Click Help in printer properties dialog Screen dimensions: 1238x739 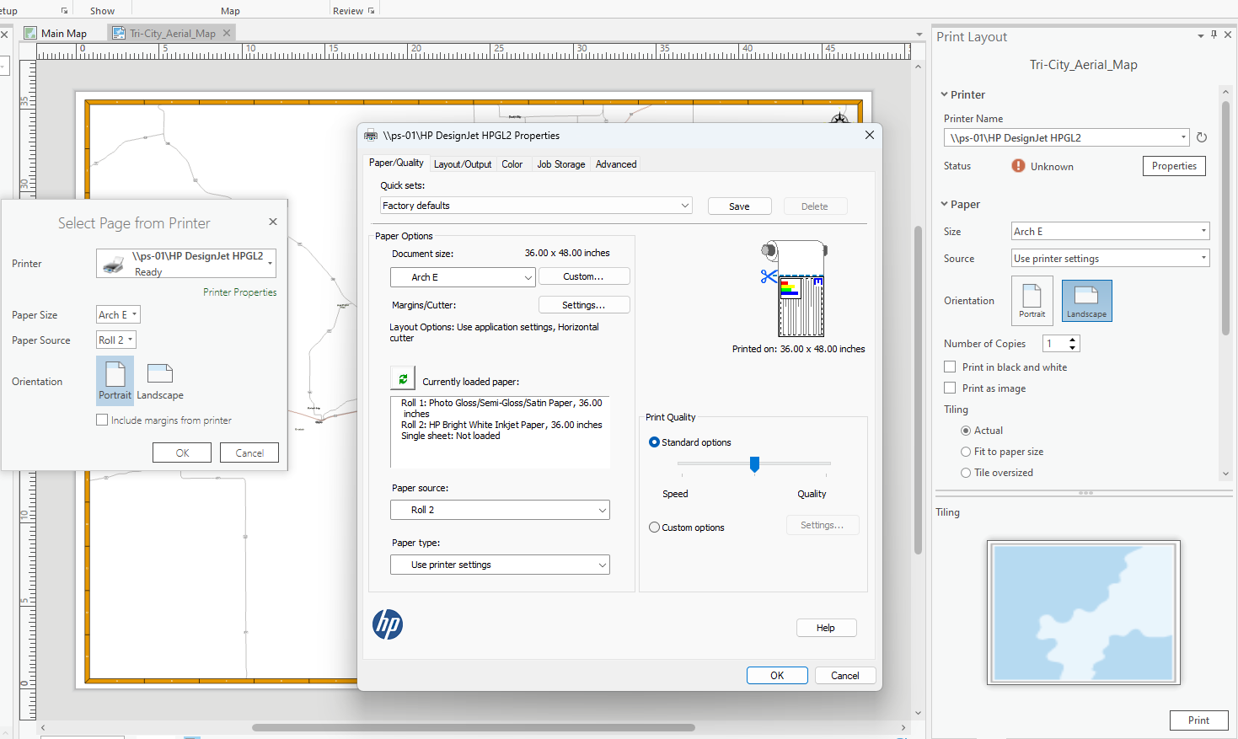pyautogui.click(x=826, y=628)
